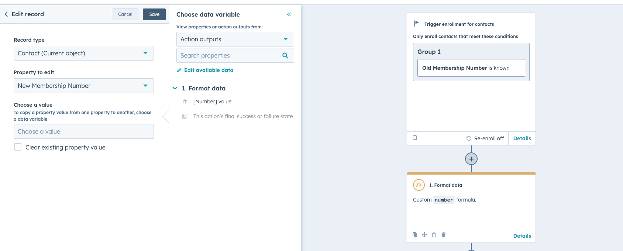Open the Property to edit dropdown
Screen dimensions: 623x251
[84, 86]
